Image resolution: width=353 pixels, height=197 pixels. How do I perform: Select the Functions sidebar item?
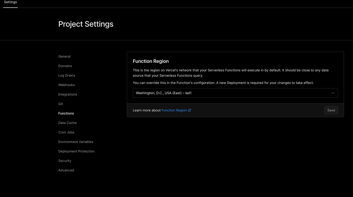tap(66, 113)
